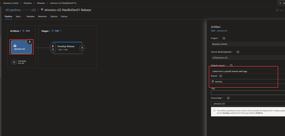Click the eInvoice v22 NavBizDev01 top breadcrumb

coord(64,3)
